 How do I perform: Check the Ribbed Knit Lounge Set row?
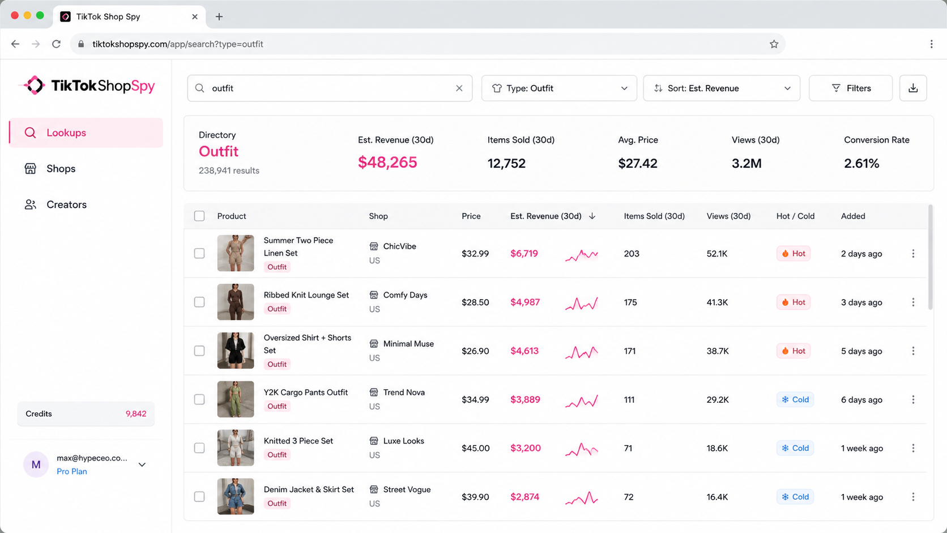click(199, 302)
